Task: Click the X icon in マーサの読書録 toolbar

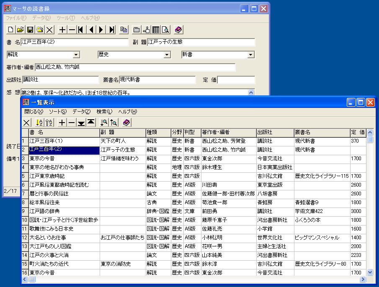Action: pos(49,30)
